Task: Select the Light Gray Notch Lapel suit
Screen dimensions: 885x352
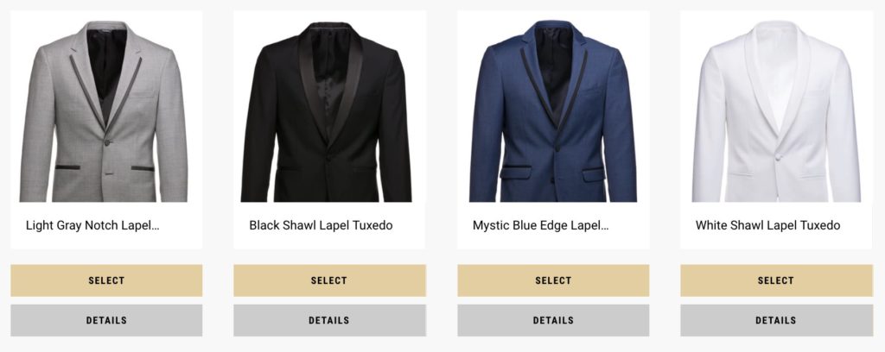Action: point(106,280)
